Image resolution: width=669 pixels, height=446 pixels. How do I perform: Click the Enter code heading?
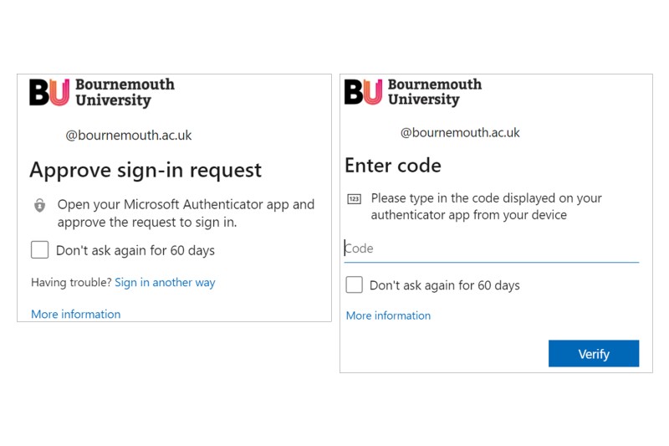393,166
